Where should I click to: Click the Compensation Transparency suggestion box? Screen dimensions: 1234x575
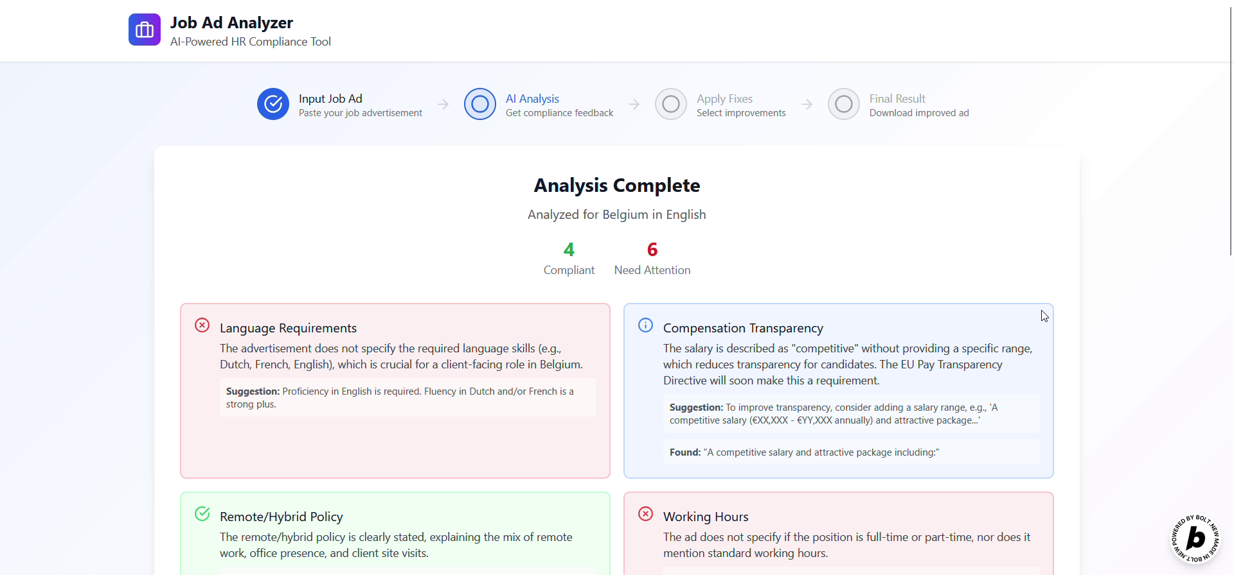pos(852,414)
